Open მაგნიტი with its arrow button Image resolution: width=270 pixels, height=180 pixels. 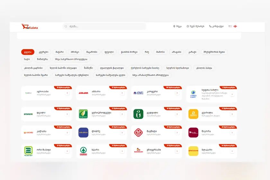[177, 133]
